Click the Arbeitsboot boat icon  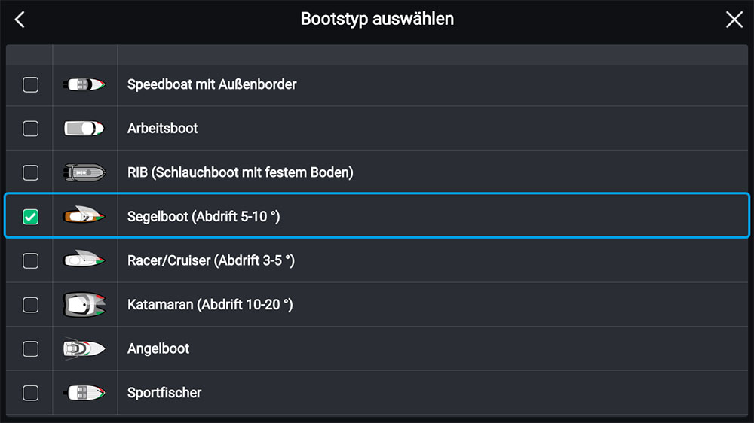[x=84, y=129]
